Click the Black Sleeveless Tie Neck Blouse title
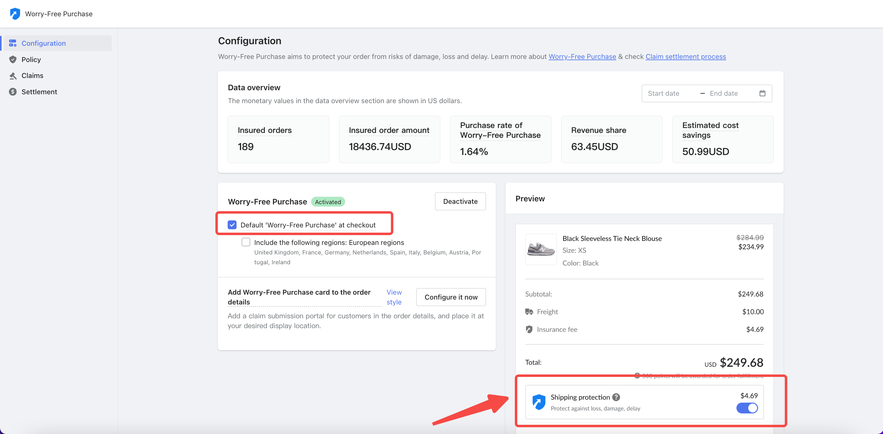 612,238
